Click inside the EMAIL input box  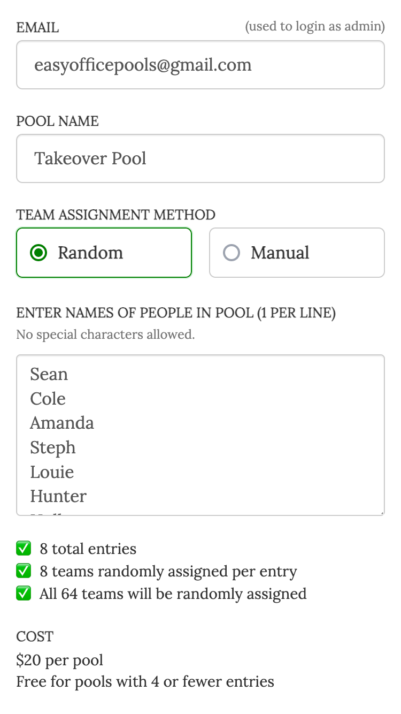click(x=200, y=64)
